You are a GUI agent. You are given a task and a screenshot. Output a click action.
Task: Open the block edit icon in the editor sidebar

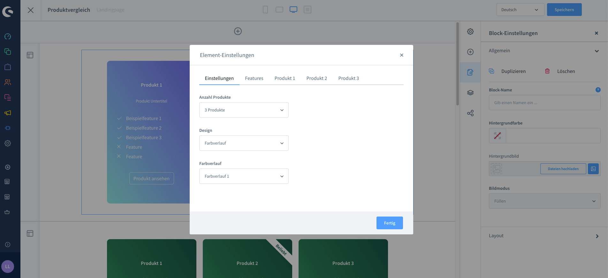[470, 72]
